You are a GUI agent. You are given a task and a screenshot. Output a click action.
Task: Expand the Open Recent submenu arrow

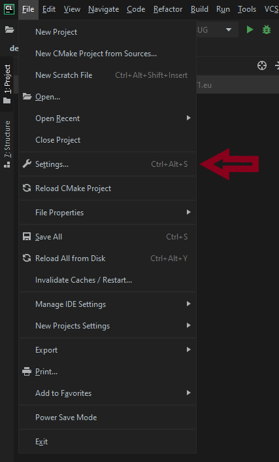tap(189, 118)
